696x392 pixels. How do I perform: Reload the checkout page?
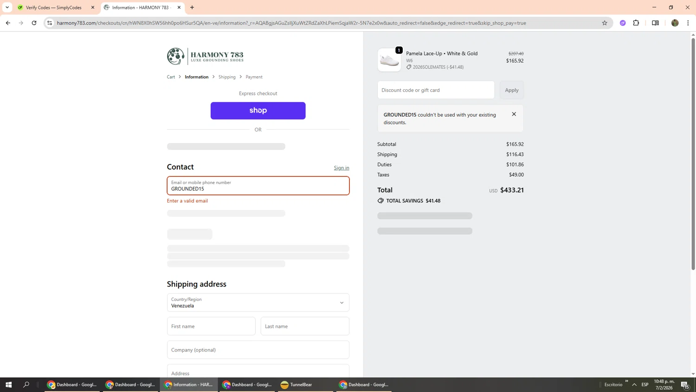34,23
